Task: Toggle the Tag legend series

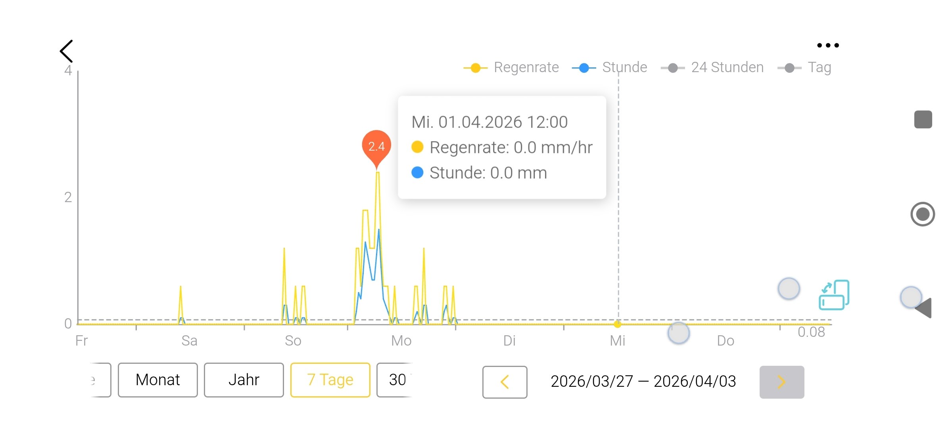Action: (x=804, y=68)
